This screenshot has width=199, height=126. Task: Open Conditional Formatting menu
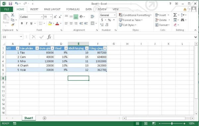pyautogui.click(x=135, y=15)
